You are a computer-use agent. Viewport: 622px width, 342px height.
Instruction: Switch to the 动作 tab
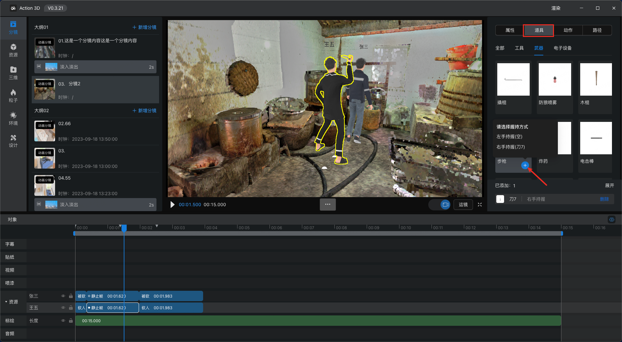(x=568, y=30)
